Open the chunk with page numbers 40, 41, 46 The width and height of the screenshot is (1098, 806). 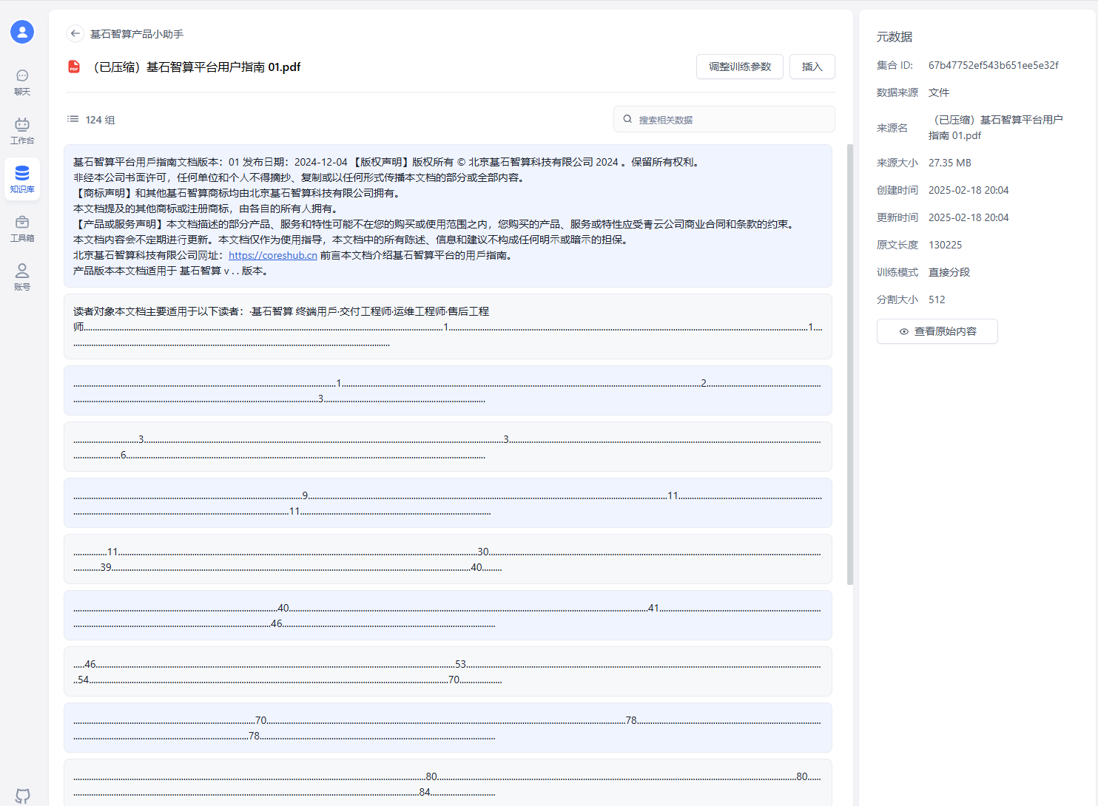(448, 615)
